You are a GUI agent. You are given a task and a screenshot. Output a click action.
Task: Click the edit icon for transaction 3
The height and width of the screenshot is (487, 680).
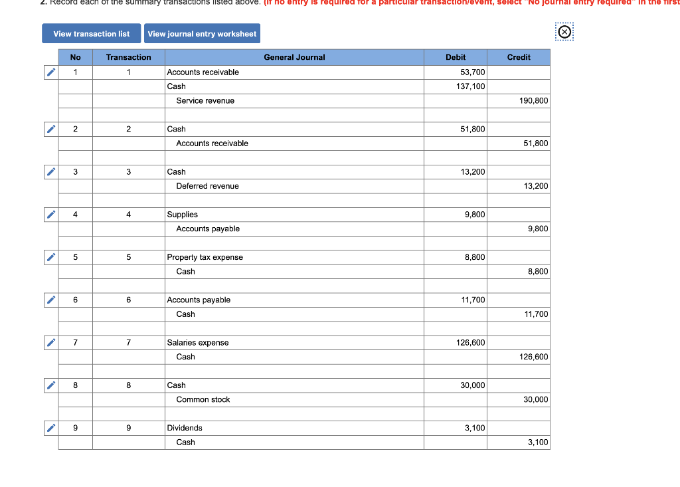point(50,171)
